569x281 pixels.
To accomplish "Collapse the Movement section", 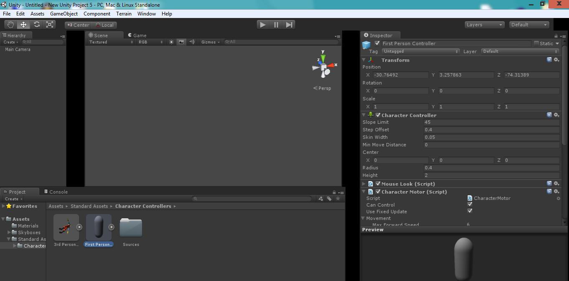I will coord(363,218).
